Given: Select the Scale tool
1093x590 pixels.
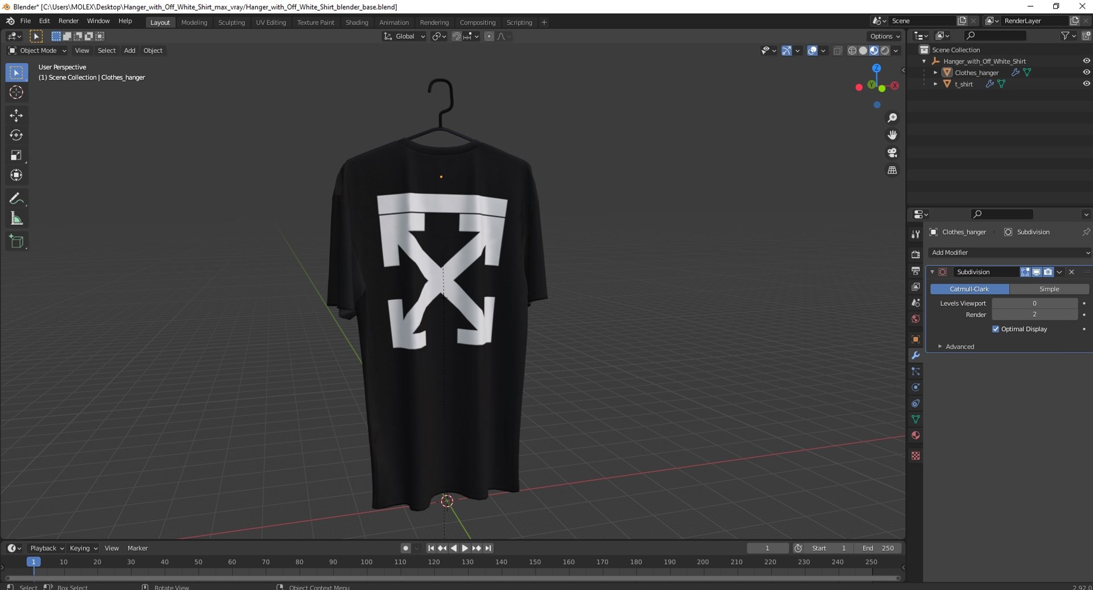Looking at the screenshot, I should [16, 155].
